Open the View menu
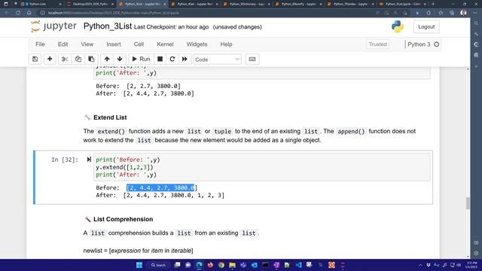The height and width of the screenshot is (271, 482). point(87,44)
